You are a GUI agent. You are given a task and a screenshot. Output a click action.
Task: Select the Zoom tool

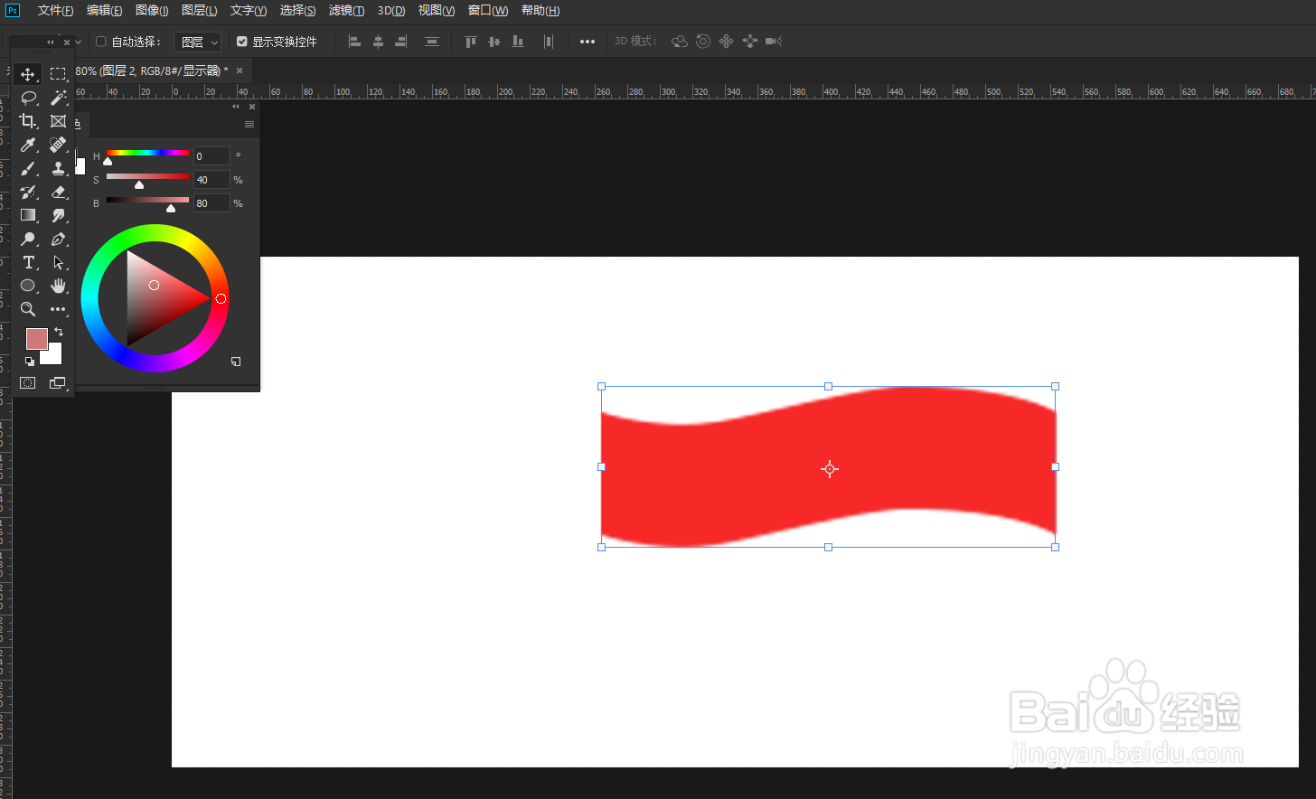28,309
